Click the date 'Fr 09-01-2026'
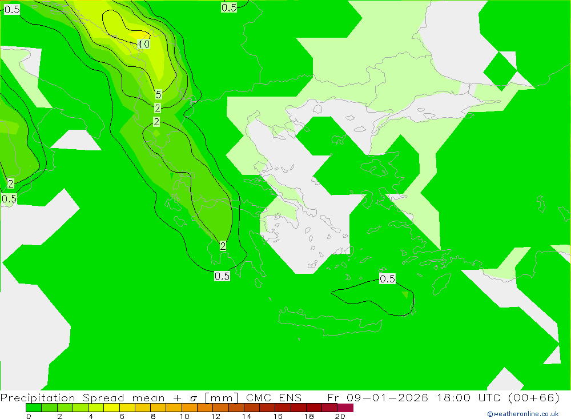The width and height of the screenshot is (571, 419). click(377, 397)
